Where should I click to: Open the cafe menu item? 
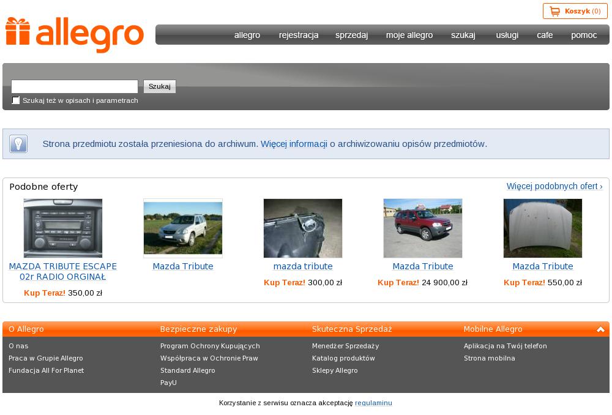click(x=545, y=35)
